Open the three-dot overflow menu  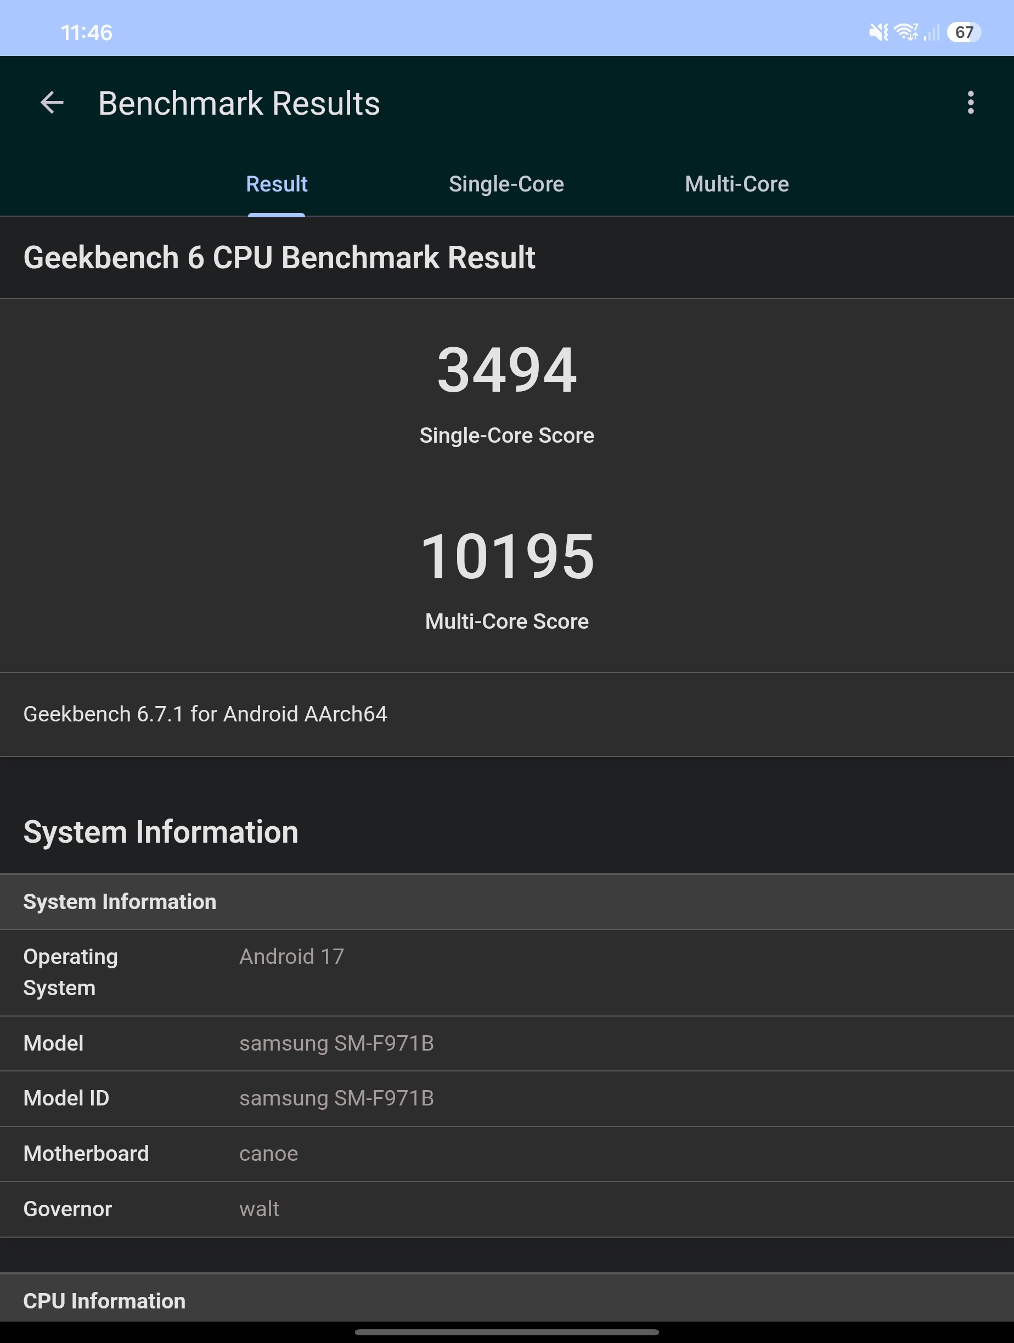pos(970,103)
